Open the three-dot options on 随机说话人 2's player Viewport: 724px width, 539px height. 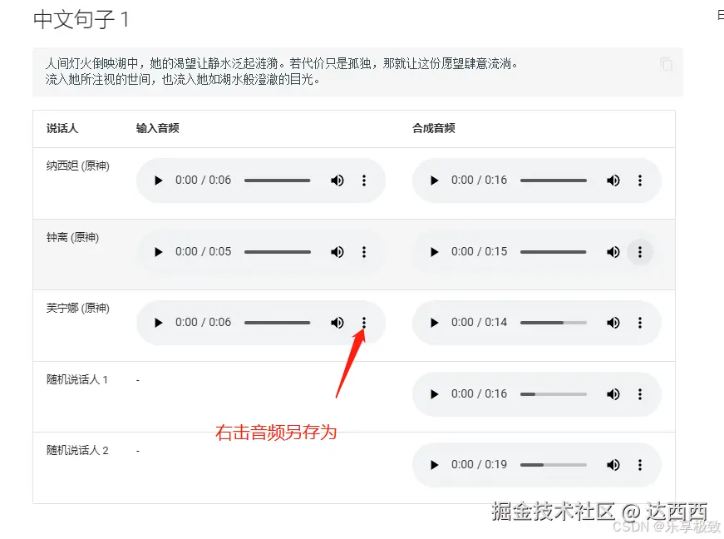(x=640, y=465)
